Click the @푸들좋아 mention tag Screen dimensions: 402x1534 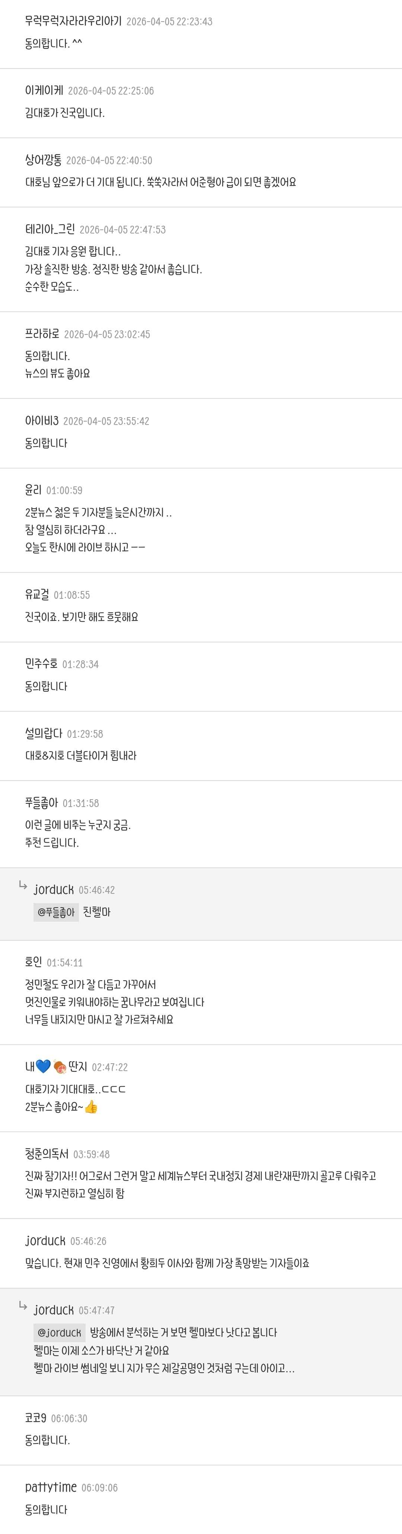click(56, 912)
